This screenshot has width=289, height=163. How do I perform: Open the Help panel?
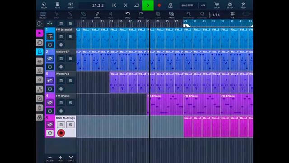click(243, 5)
